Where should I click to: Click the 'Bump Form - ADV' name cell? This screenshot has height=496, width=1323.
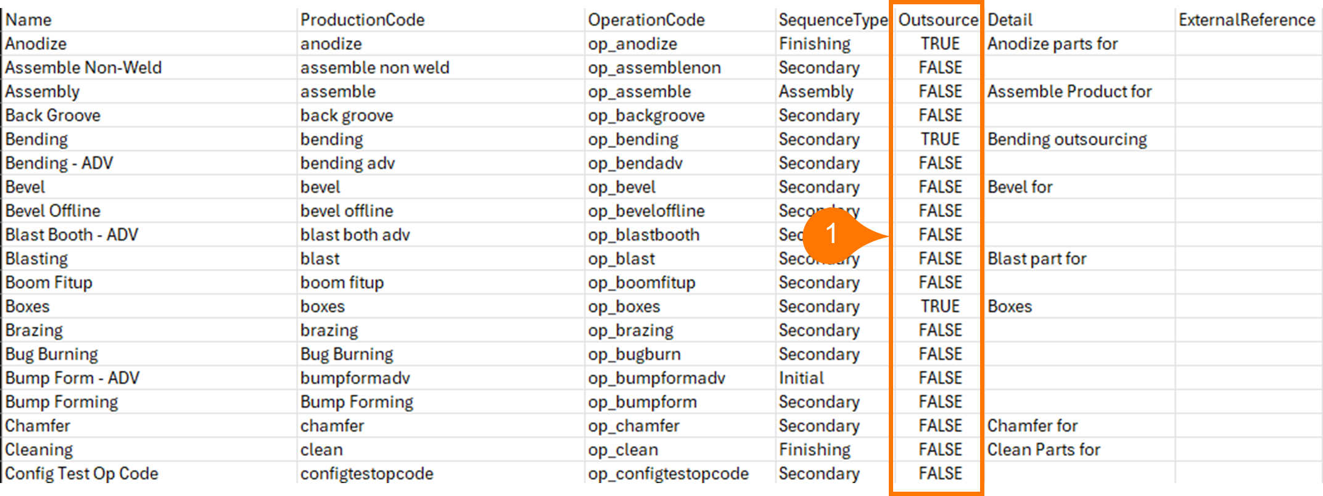[x=72, y=378]
